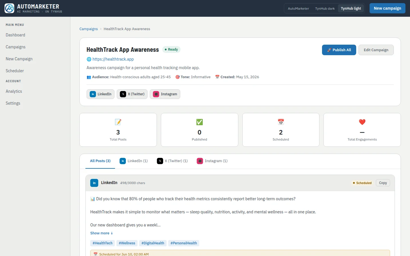This screenshot has width=410, height=256.
Task: Click the #PersonalHealth hashtag
Action: pos(184,243)
